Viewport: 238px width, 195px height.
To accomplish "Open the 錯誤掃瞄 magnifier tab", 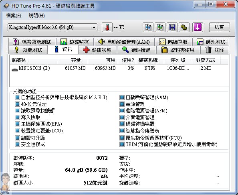I will tap(137, 50).
